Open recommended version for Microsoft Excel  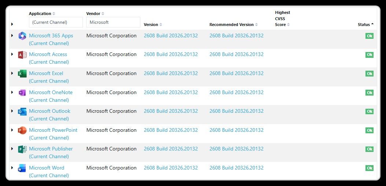pos(236,73)
